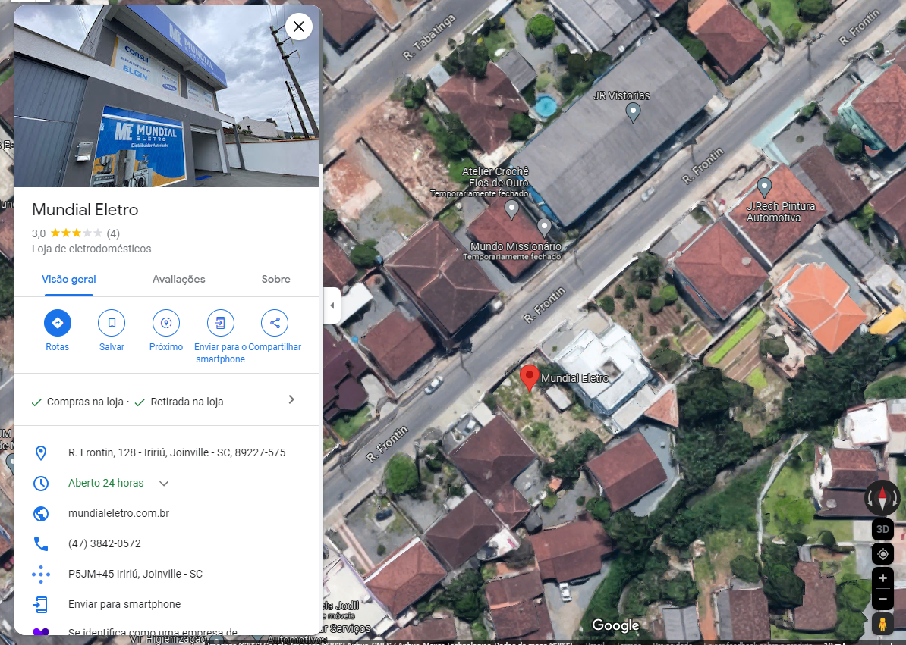906x645 pixels.
Task: Collapse the side panel arrow
Action: (x=332, y=305)
